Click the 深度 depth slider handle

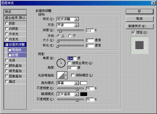coord(60,31)
